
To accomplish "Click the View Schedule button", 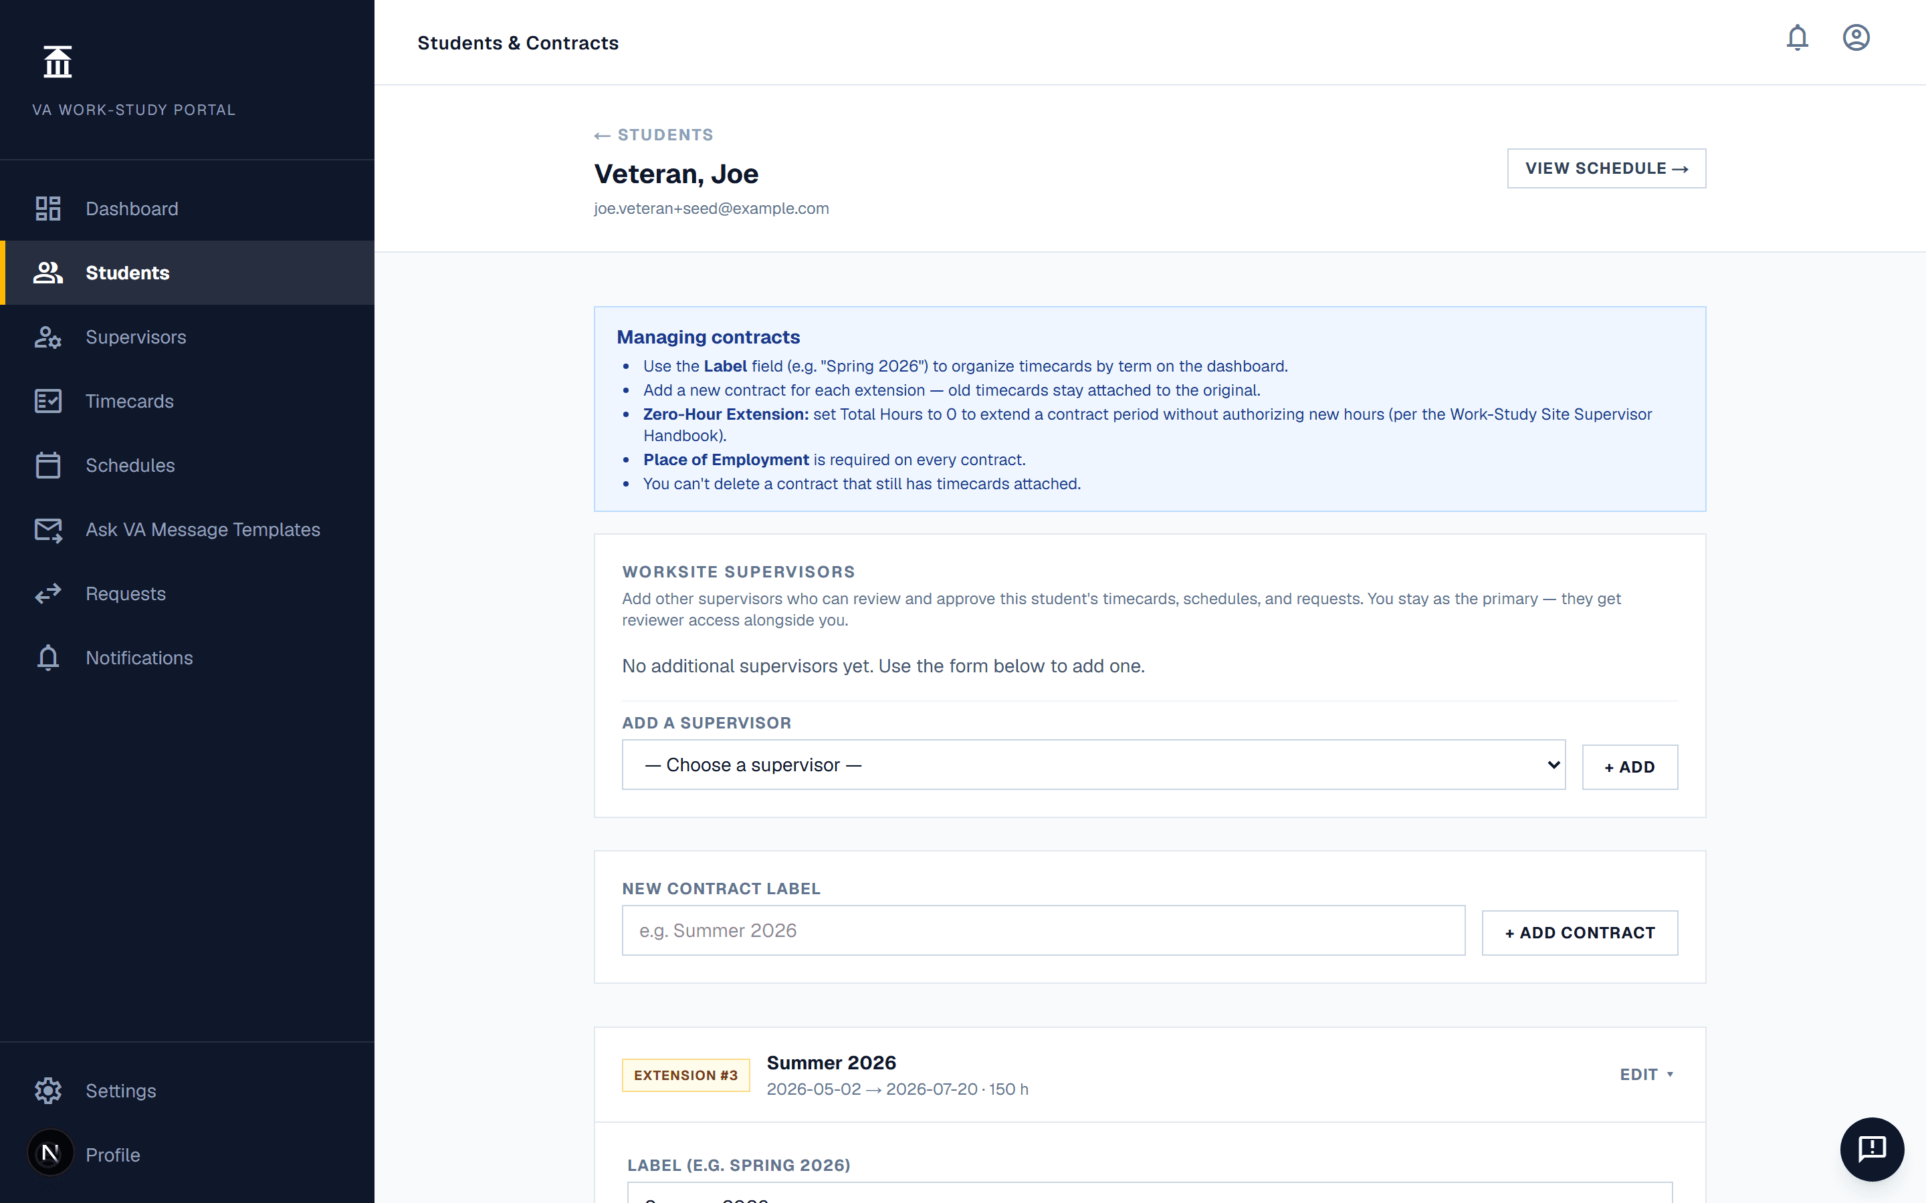I will 1606,168.
